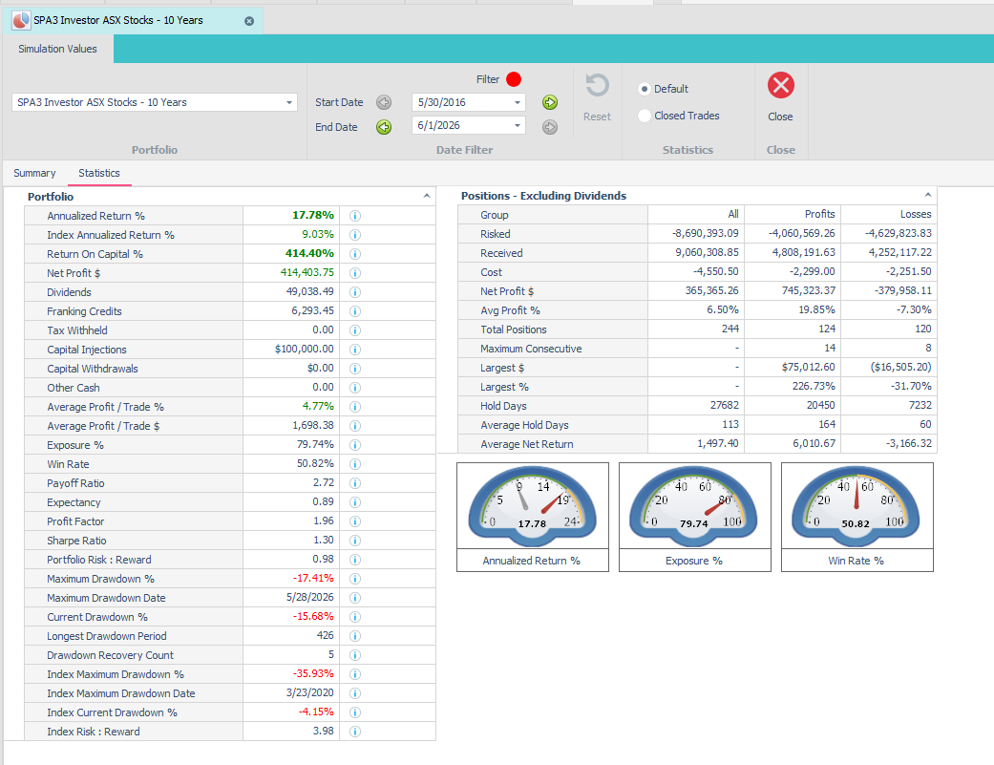Close the SPA3 Investor ASX Stocks tab
This screenshot has width=994, height=765.
(249, 21)
